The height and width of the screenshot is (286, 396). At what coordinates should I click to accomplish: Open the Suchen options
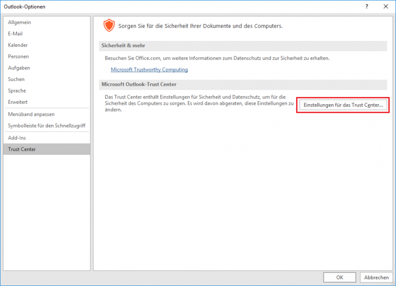click(x=16, y=79)
